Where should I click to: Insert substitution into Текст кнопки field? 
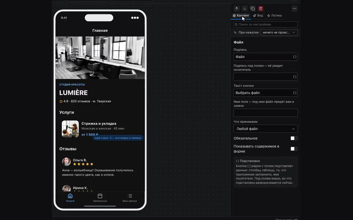coord(295,93)
